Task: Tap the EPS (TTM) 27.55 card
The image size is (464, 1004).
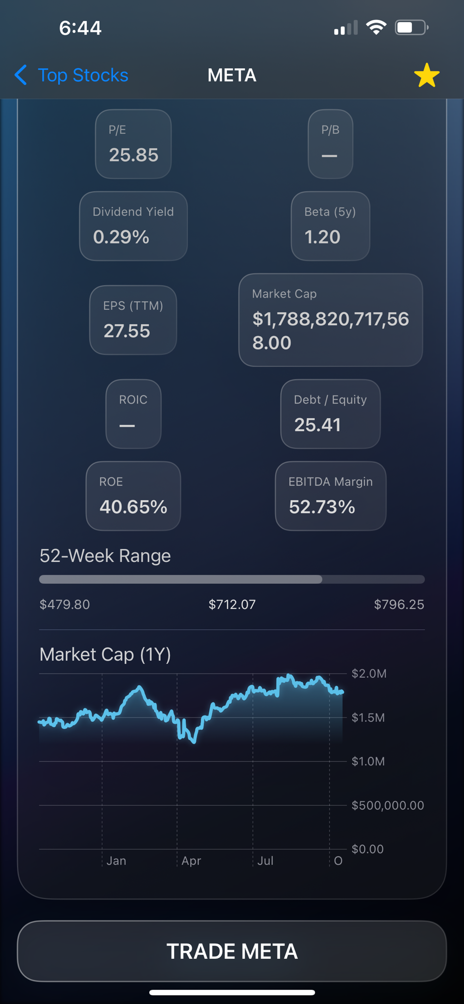Action: point(133,320)
